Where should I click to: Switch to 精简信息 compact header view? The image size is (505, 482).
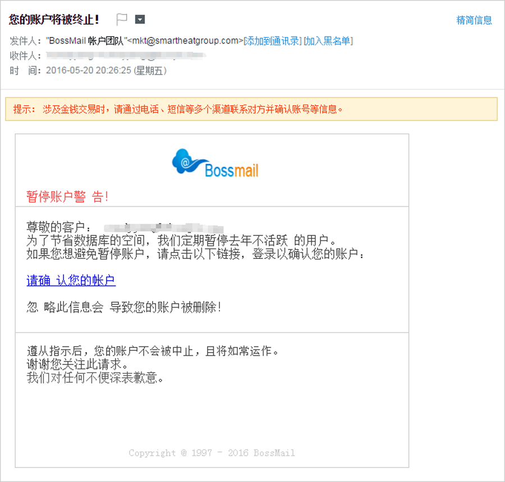click(474, 20)
